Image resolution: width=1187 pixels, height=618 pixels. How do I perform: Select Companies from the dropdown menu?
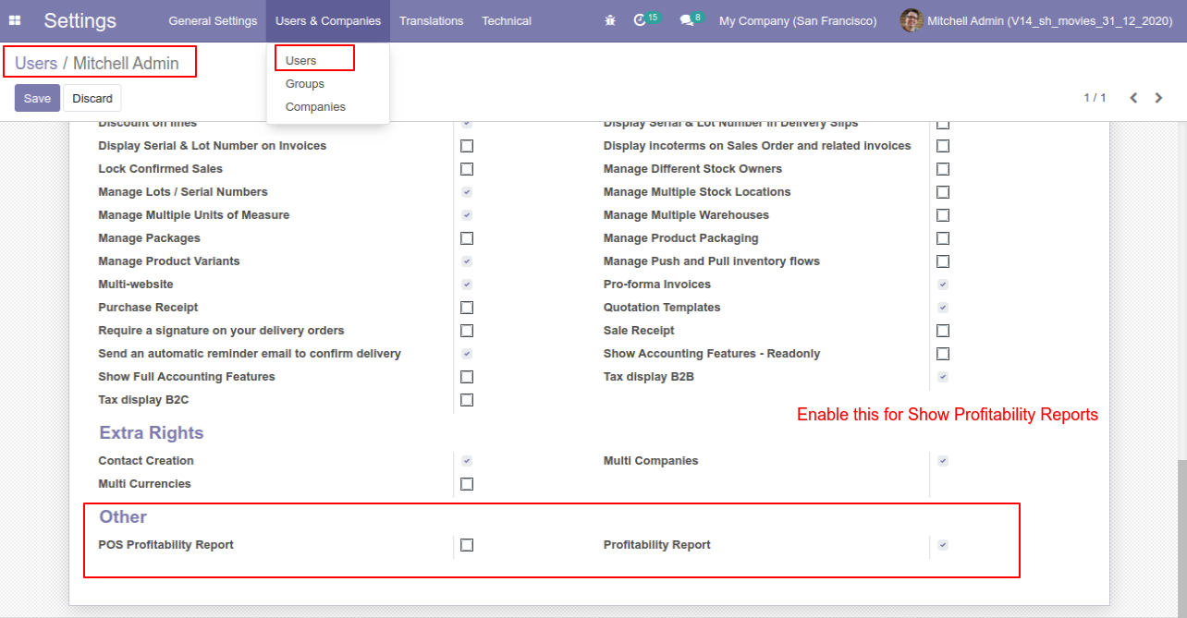315,107
